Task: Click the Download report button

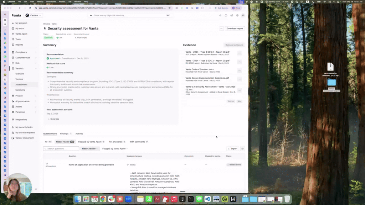Action: (x=235, y=28)
